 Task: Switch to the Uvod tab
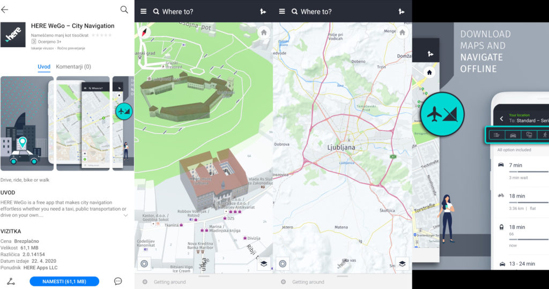point(44,66)
